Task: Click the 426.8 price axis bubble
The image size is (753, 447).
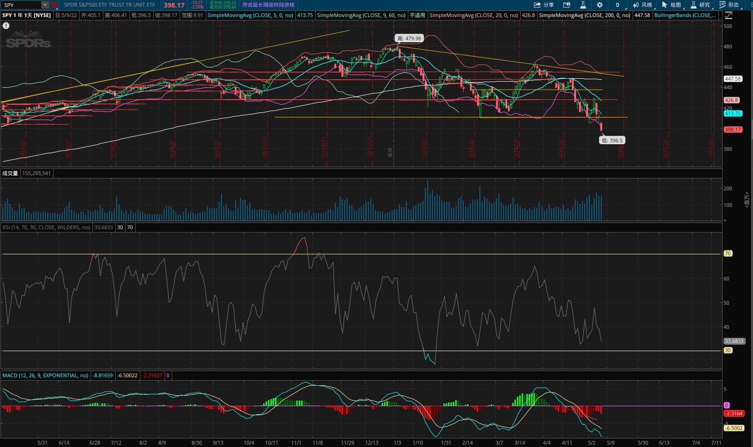Action: [731, 100]
